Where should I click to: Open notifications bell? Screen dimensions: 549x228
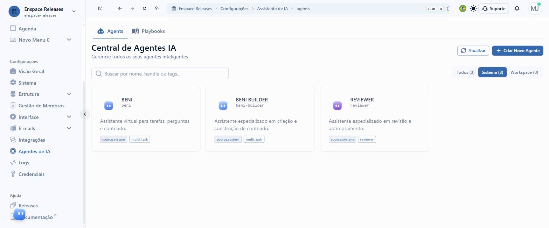click(517, 8)
